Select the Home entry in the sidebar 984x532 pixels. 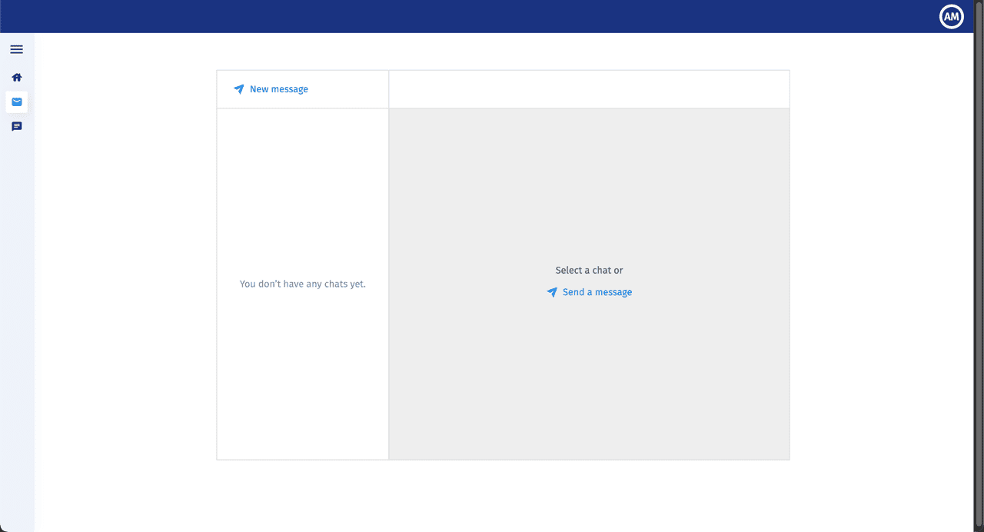pos(16,77)
